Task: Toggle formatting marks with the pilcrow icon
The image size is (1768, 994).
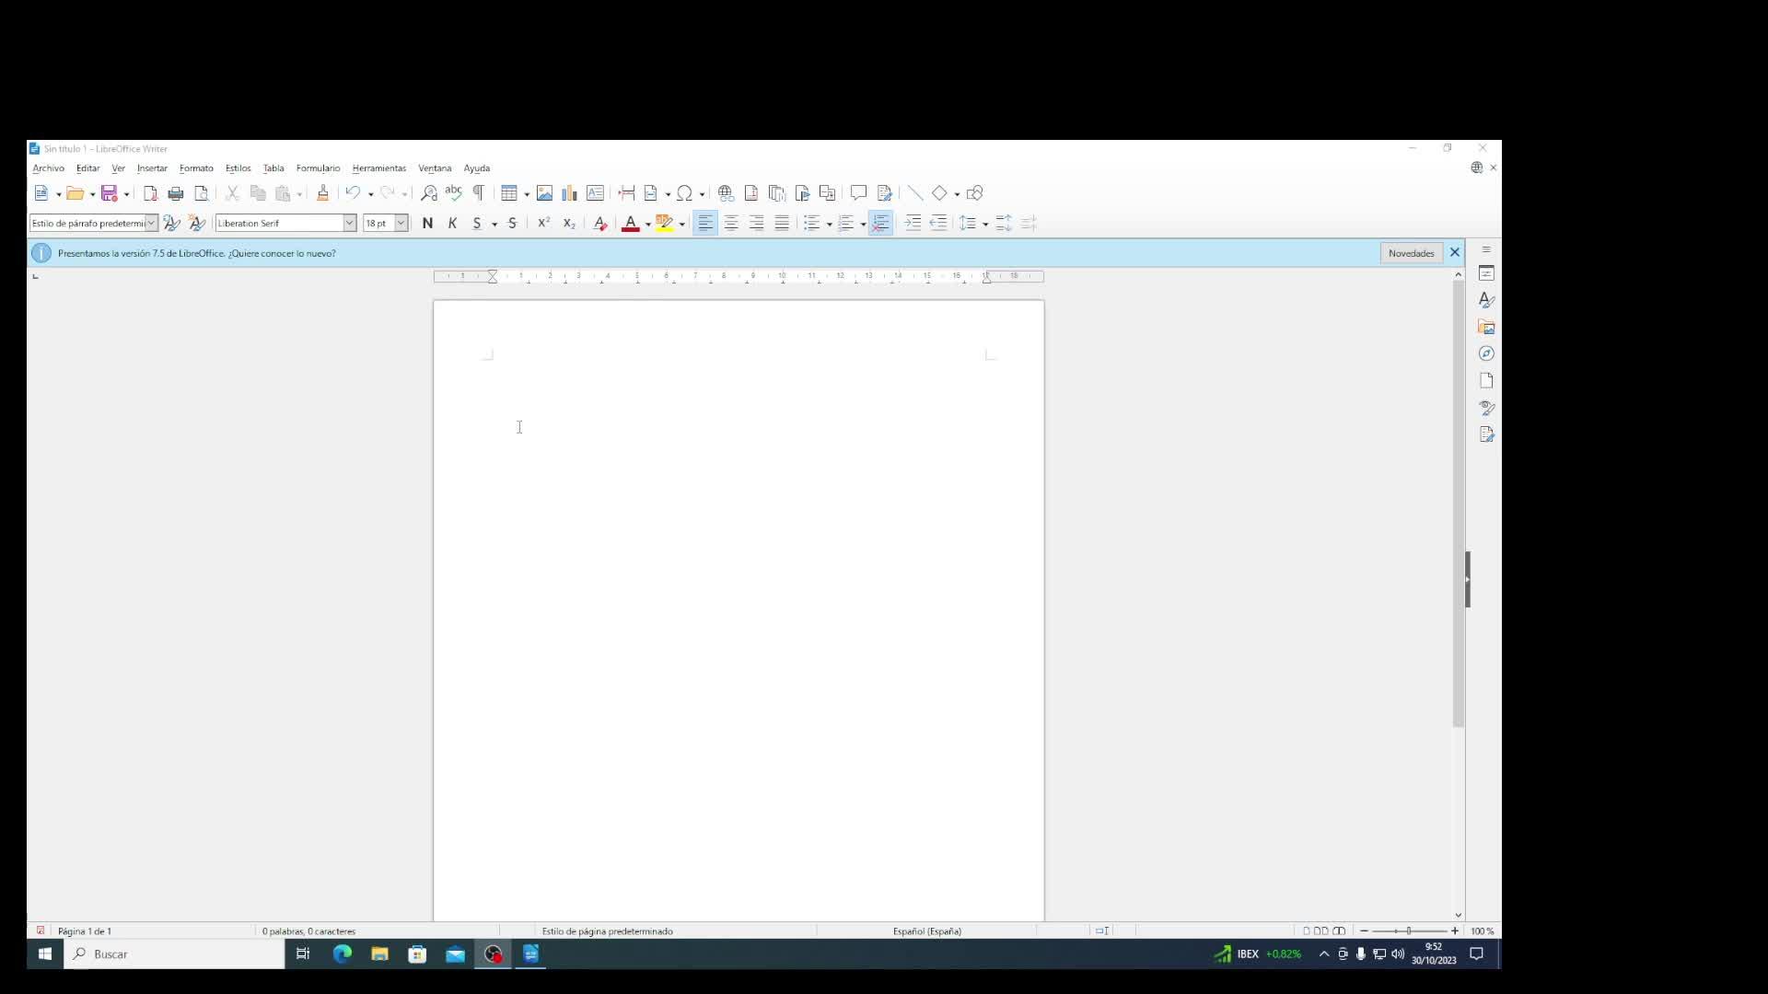Action: (x=479, y=193)
